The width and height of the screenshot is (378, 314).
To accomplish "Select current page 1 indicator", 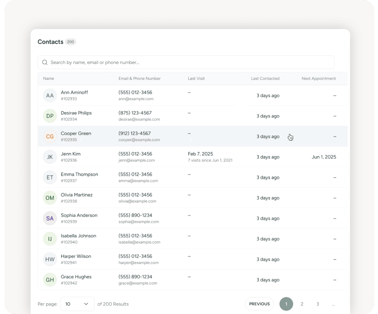I will tap(286, 304).
